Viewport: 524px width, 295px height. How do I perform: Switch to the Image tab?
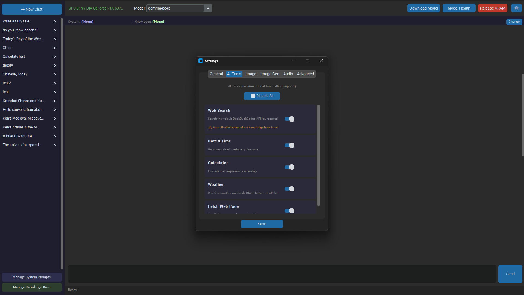(x=251, y=74)
